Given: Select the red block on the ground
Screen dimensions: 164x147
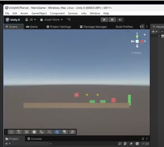Looking at the screenshot, I should (x=113, y=100).
